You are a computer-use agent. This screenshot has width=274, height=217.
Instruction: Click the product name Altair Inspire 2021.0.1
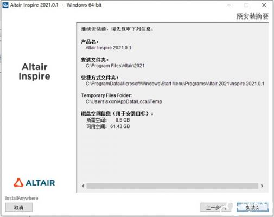109,48
